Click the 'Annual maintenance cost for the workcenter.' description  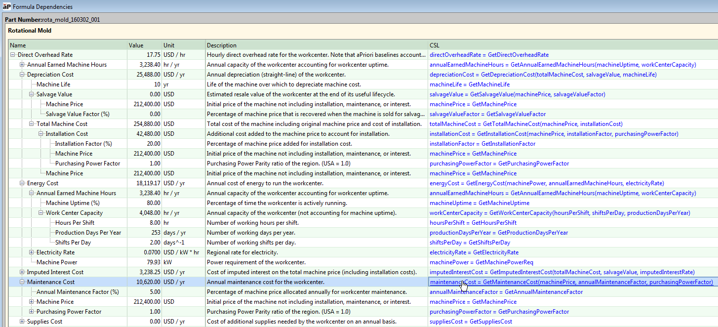[x=266, y=282]
